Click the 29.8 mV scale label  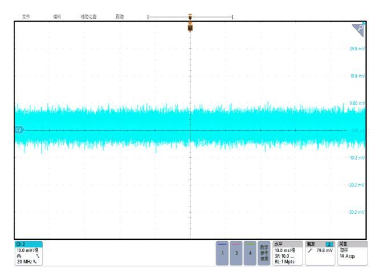click(x=357, y=48)
